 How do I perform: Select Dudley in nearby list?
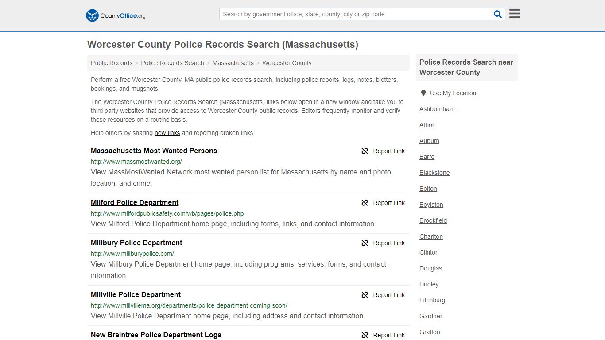(429, 284)
